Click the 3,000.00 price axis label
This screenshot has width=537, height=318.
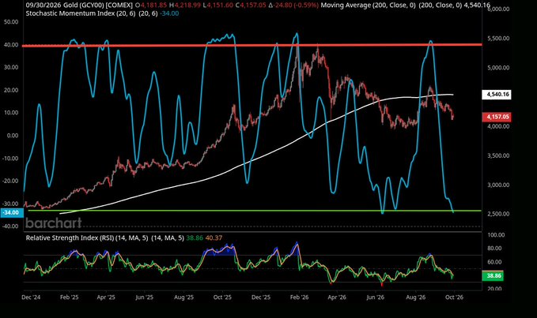click(498, 185)
